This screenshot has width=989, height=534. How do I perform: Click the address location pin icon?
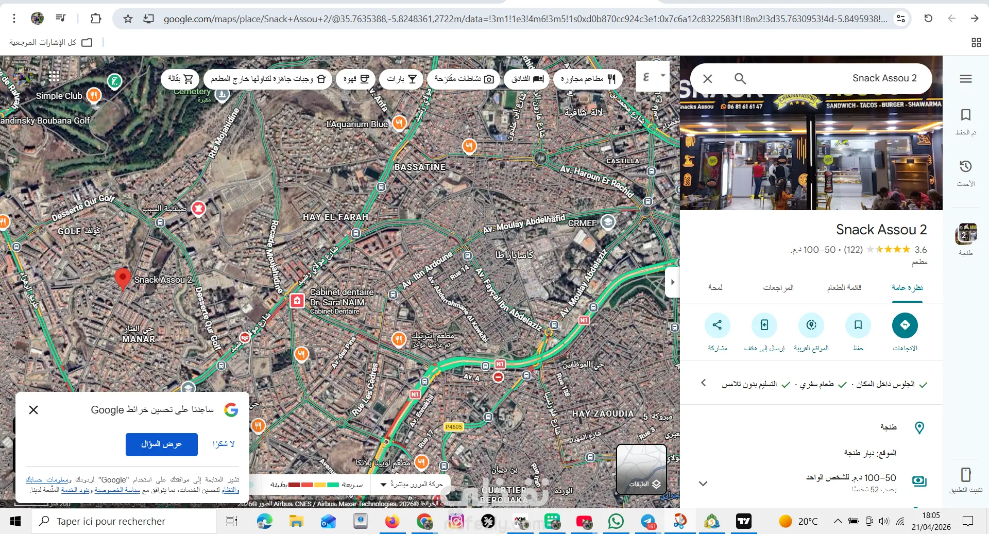(x=919, y=427)
